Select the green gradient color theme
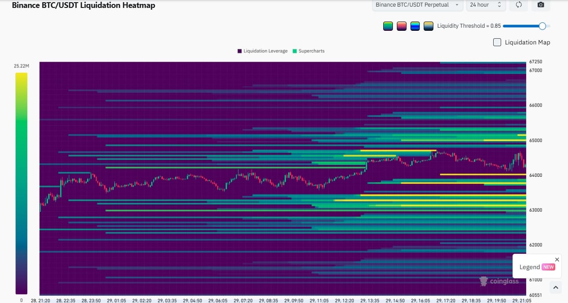 pos(388,26)
